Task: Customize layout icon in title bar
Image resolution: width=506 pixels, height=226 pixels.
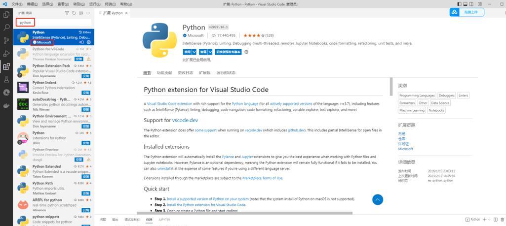Action: pos(480,4)
